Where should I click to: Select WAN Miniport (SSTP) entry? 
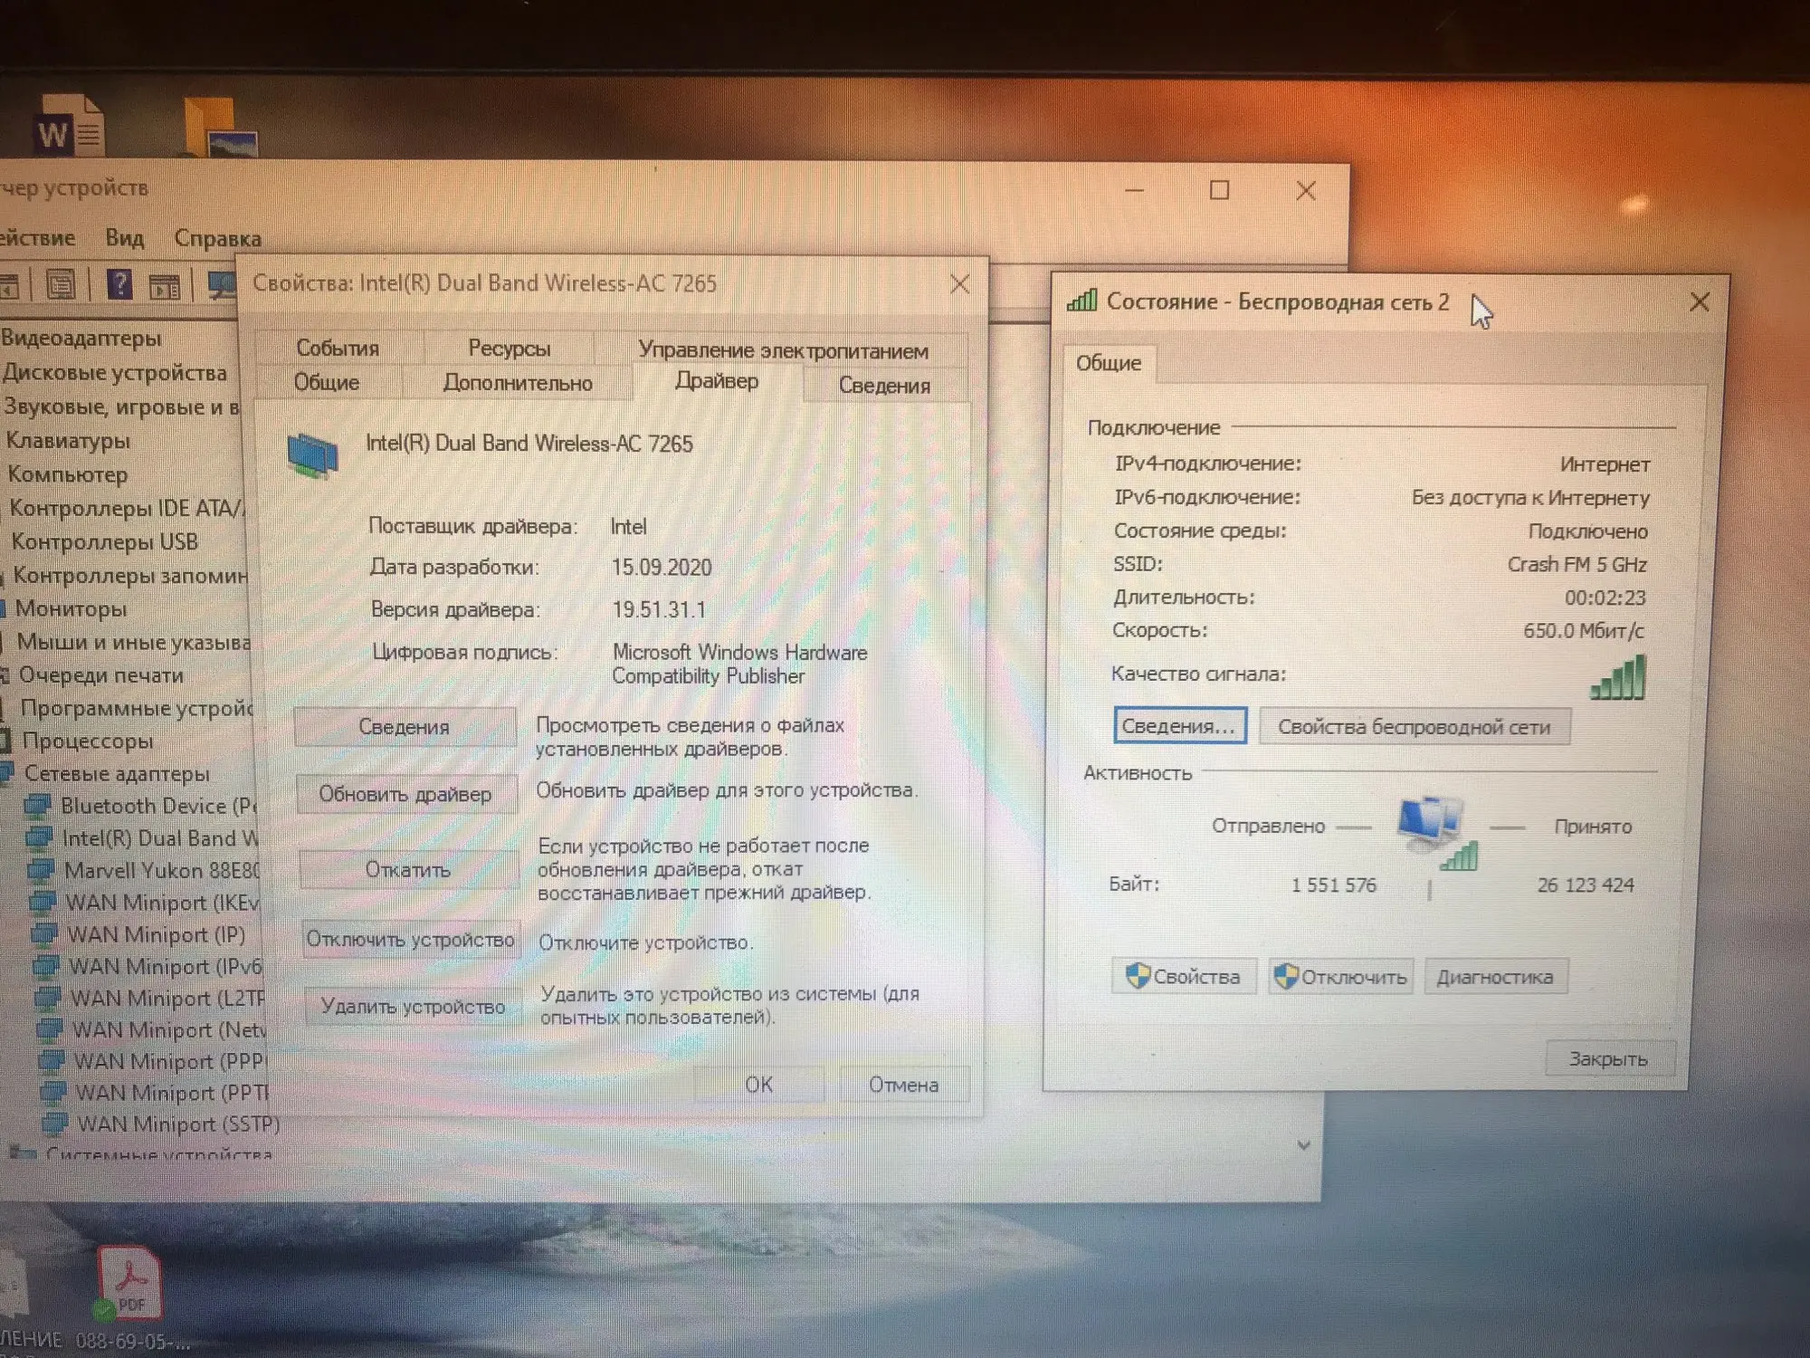[x=177, y=1124]
